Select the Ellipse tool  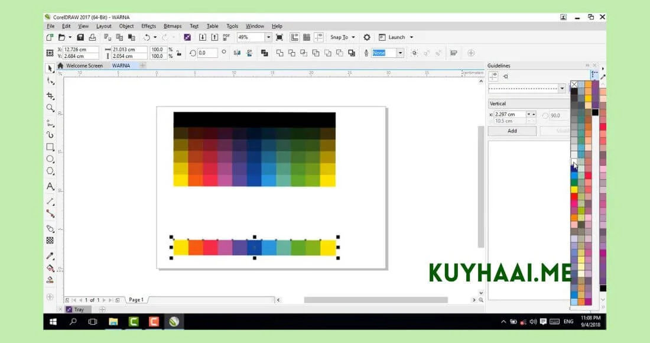click(50, 159)
